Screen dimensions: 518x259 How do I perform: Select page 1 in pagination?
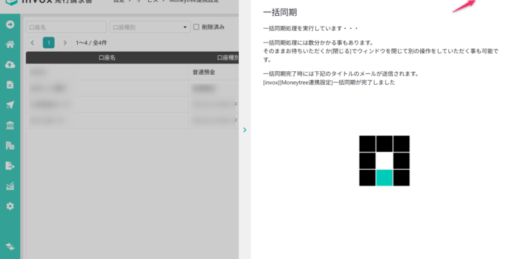tap(49, 42)
